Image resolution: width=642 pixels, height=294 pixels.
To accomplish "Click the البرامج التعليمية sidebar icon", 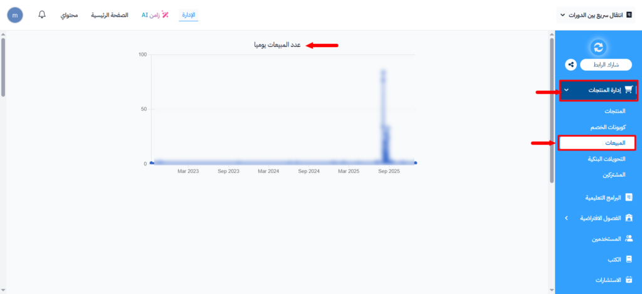I will tap(629, 197).
